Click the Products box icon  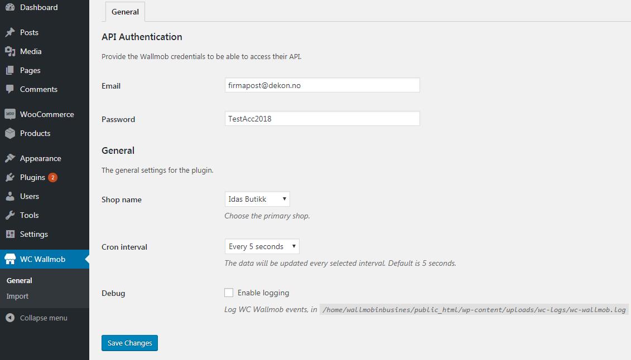click(x=10, y=133)
